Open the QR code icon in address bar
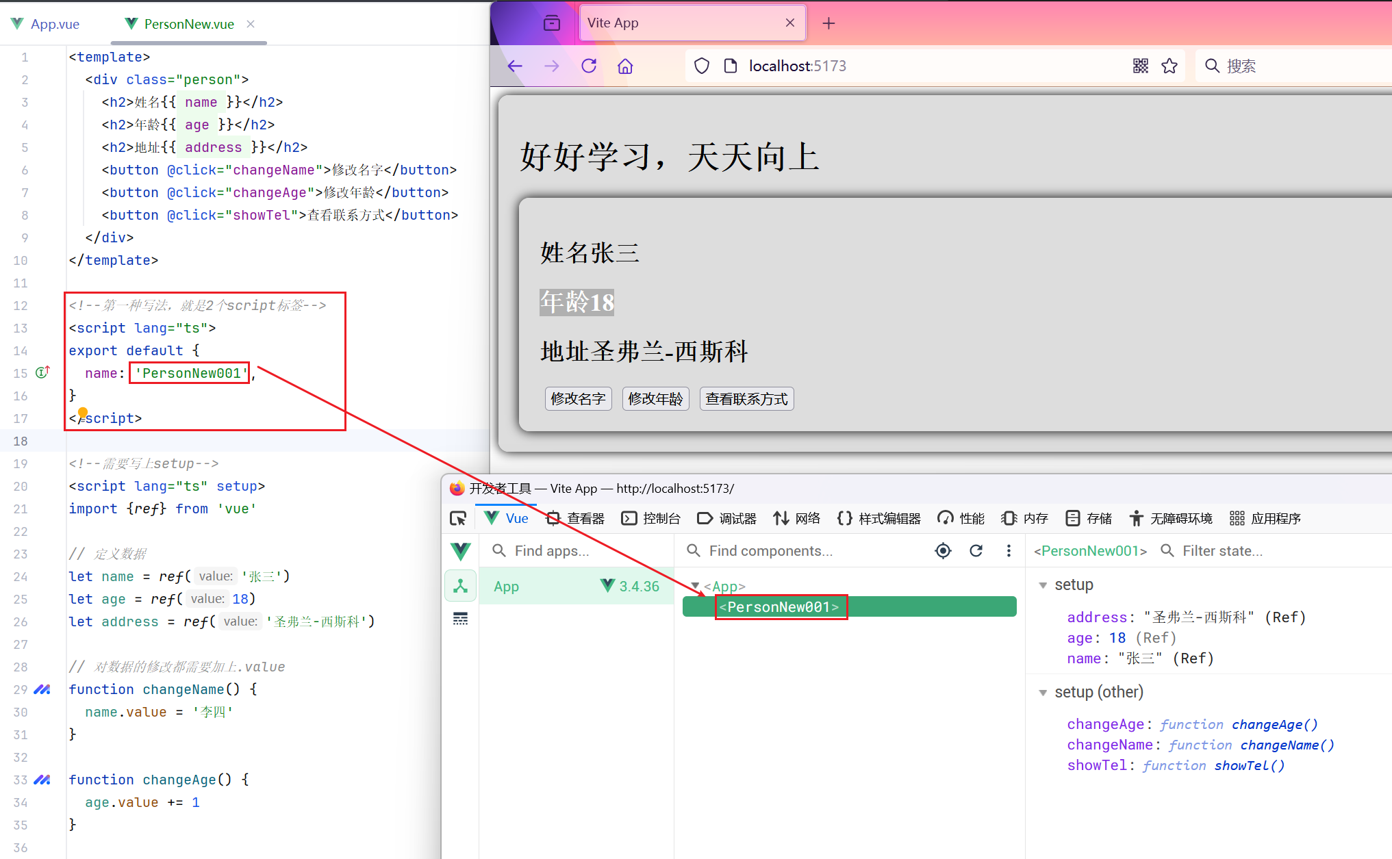 coord(1141,66)
